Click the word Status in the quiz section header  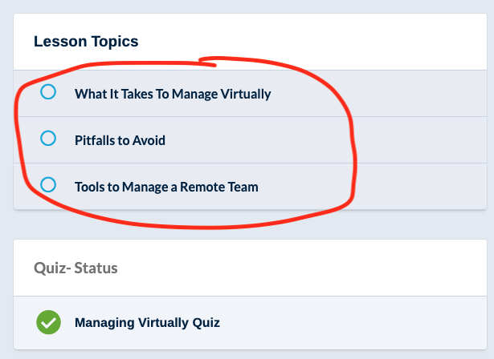tap(96, 268)
